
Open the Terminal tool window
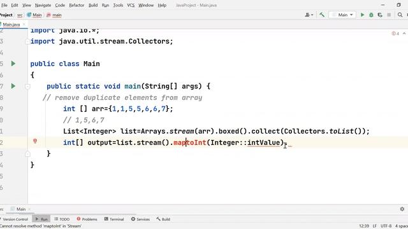point(114,219)
